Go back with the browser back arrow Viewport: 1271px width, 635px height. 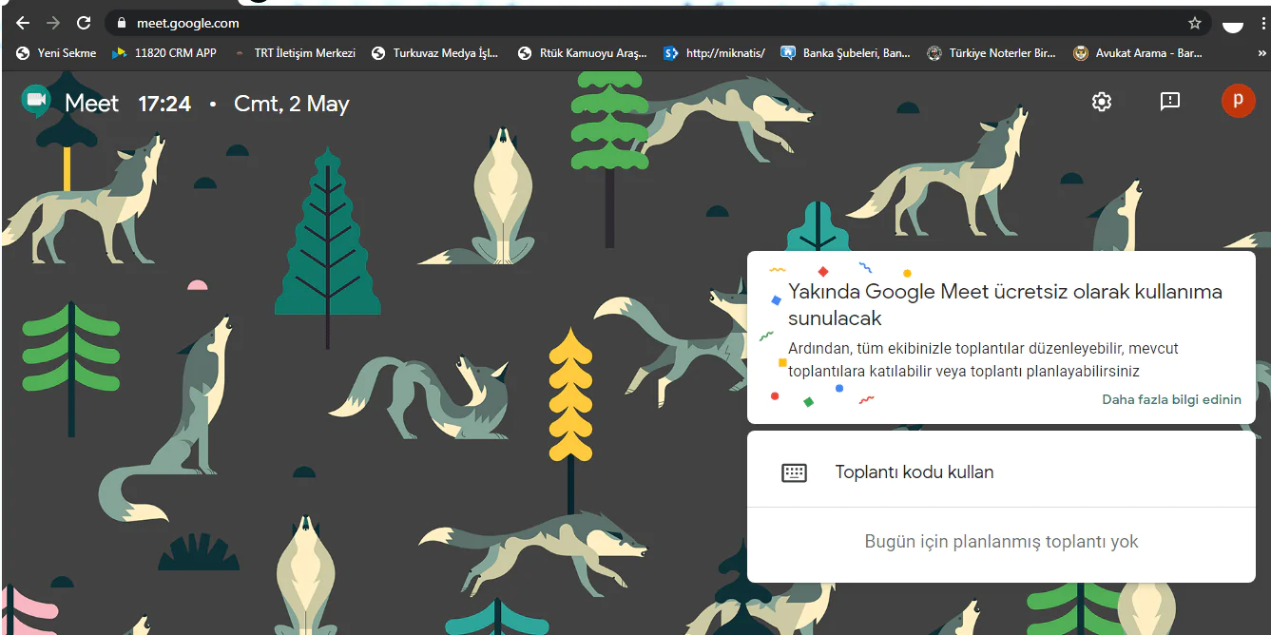[x=23, y=23]
